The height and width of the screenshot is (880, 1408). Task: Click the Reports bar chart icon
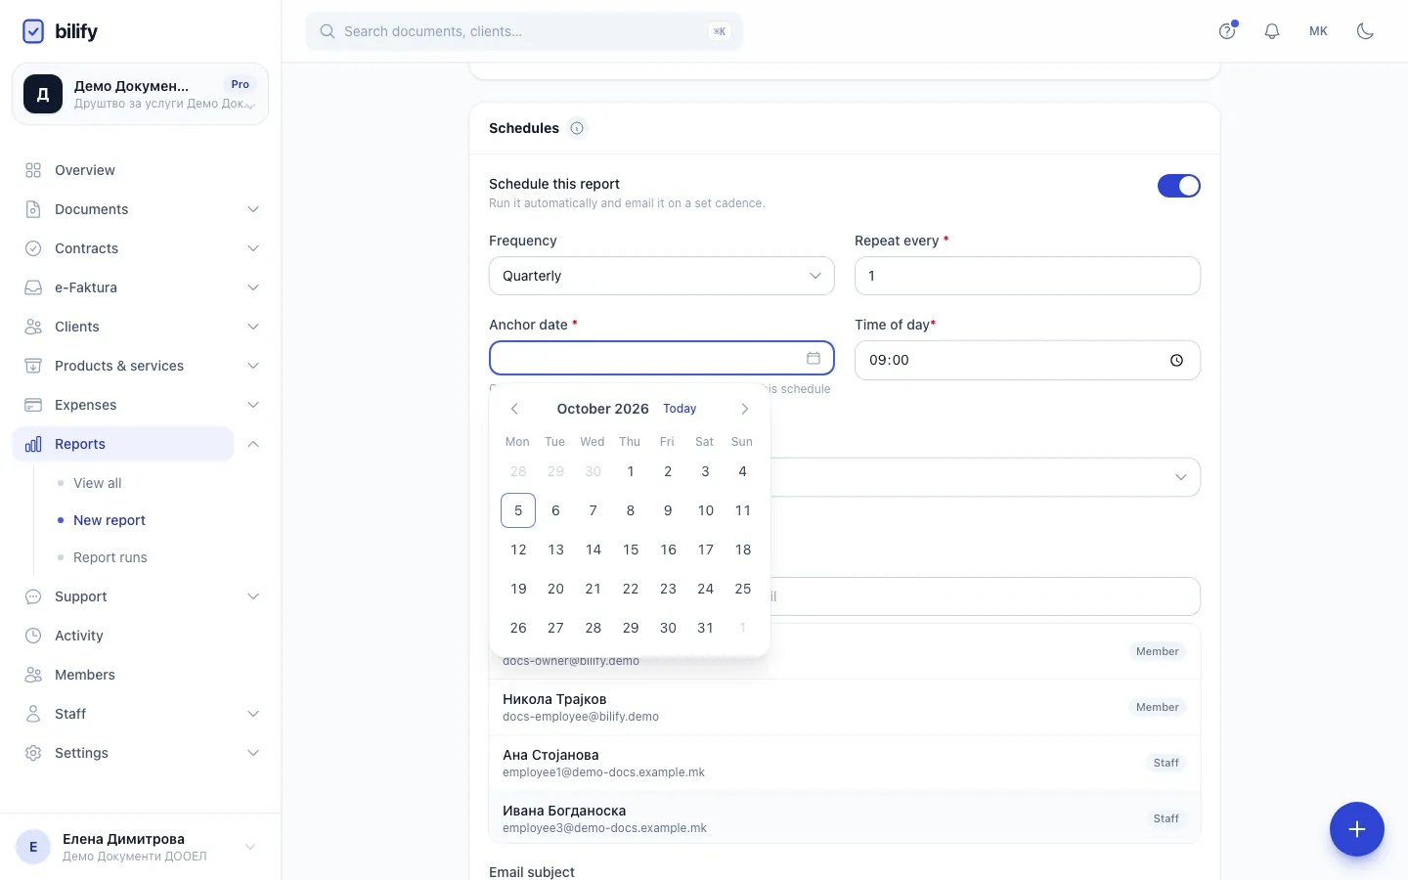(33, 444)
